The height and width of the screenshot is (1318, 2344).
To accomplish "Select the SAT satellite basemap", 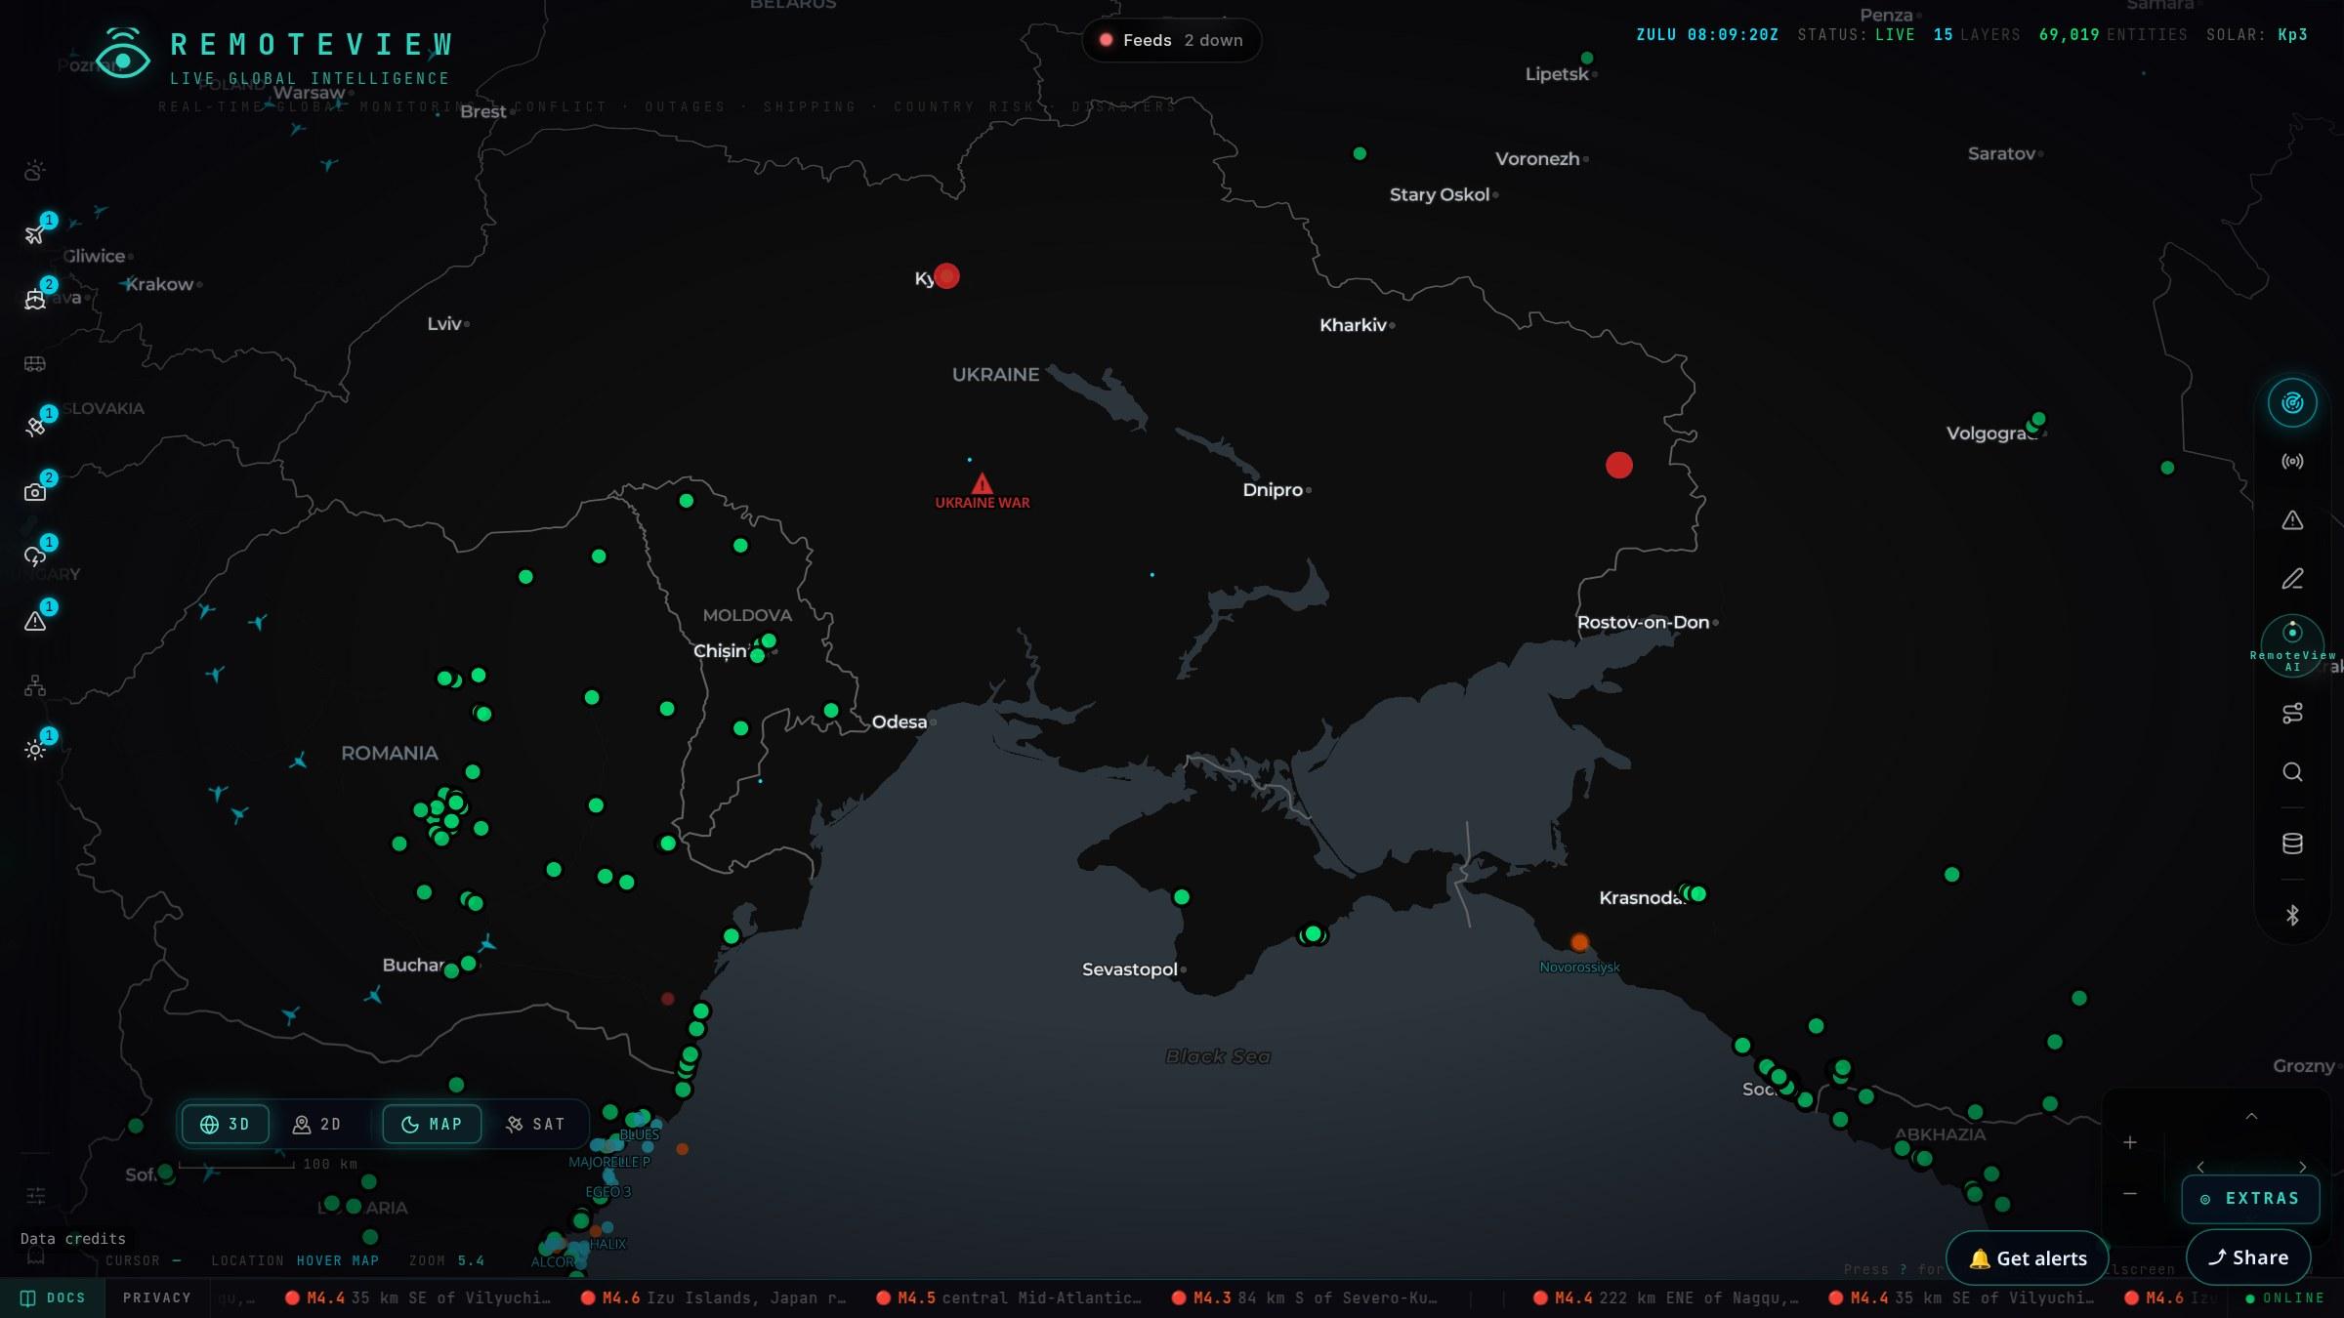I will 535,1124.
